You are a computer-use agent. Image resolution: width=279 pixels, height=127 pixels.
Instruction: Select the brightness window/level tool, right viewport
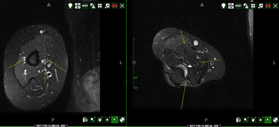pyautogui.click(x=261, y=120)
